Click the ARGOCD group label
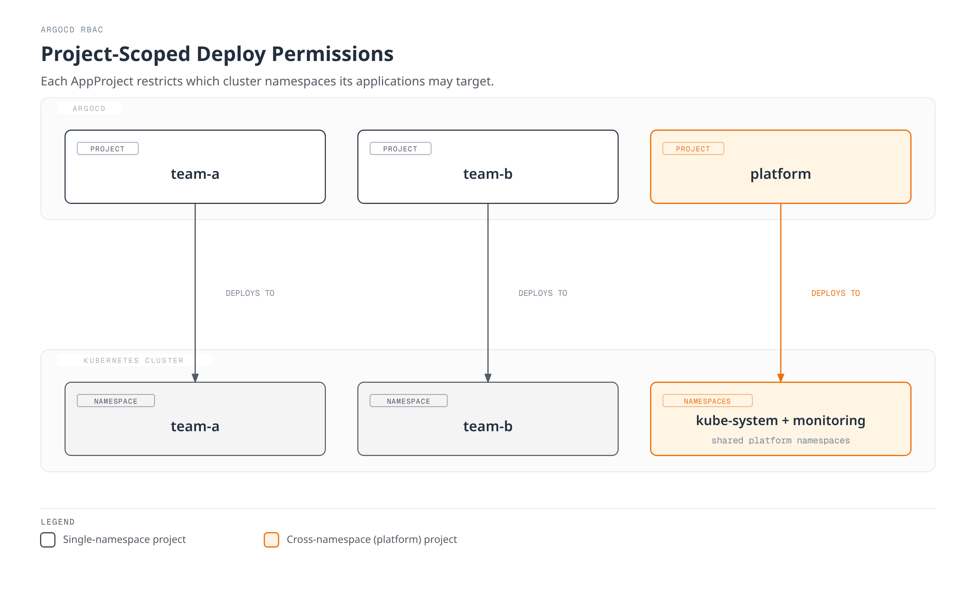 (x=89, y=109)
